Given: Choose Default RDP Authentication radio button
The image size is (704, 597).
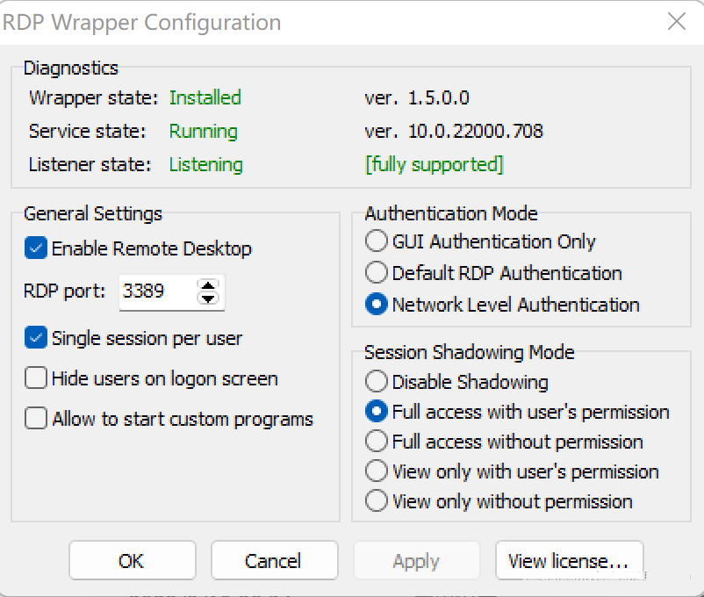Looking at the screenshot, I should coord(377,273).
